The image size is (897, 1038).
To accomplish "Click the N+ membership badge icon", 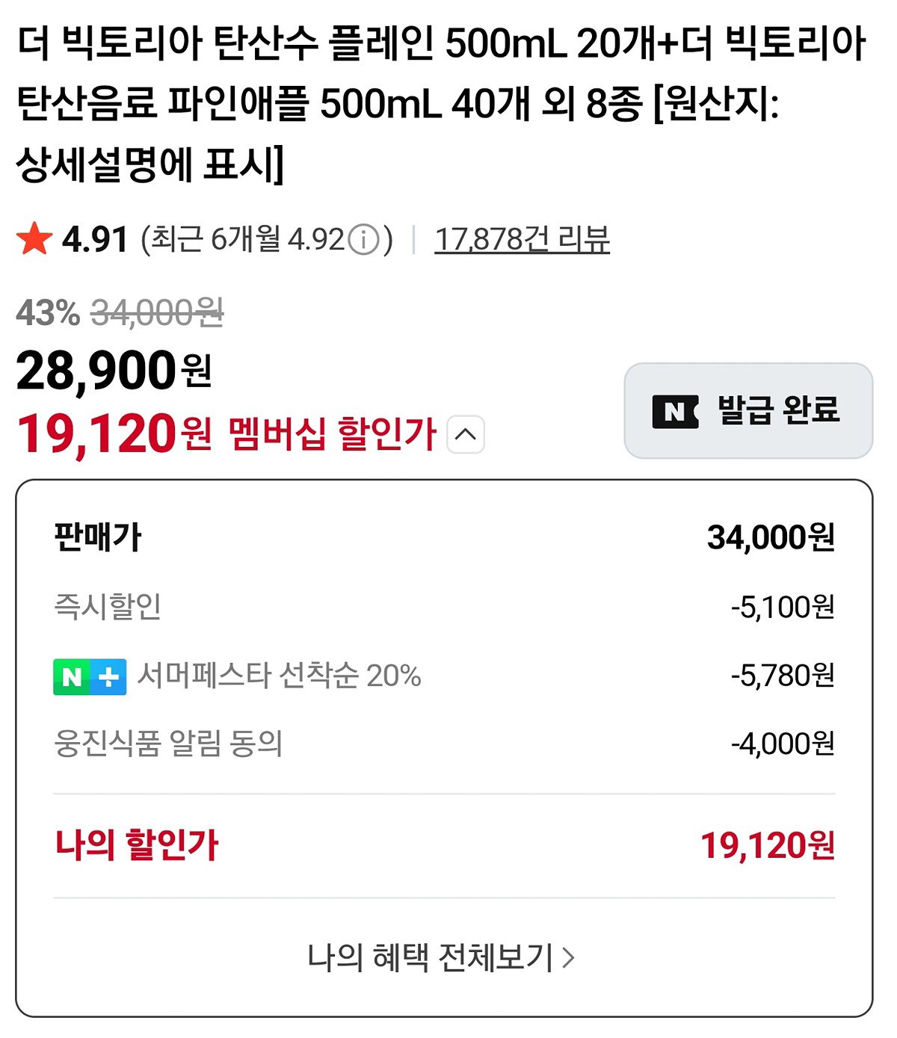I will pyautogui.click(x=90, y=677).
